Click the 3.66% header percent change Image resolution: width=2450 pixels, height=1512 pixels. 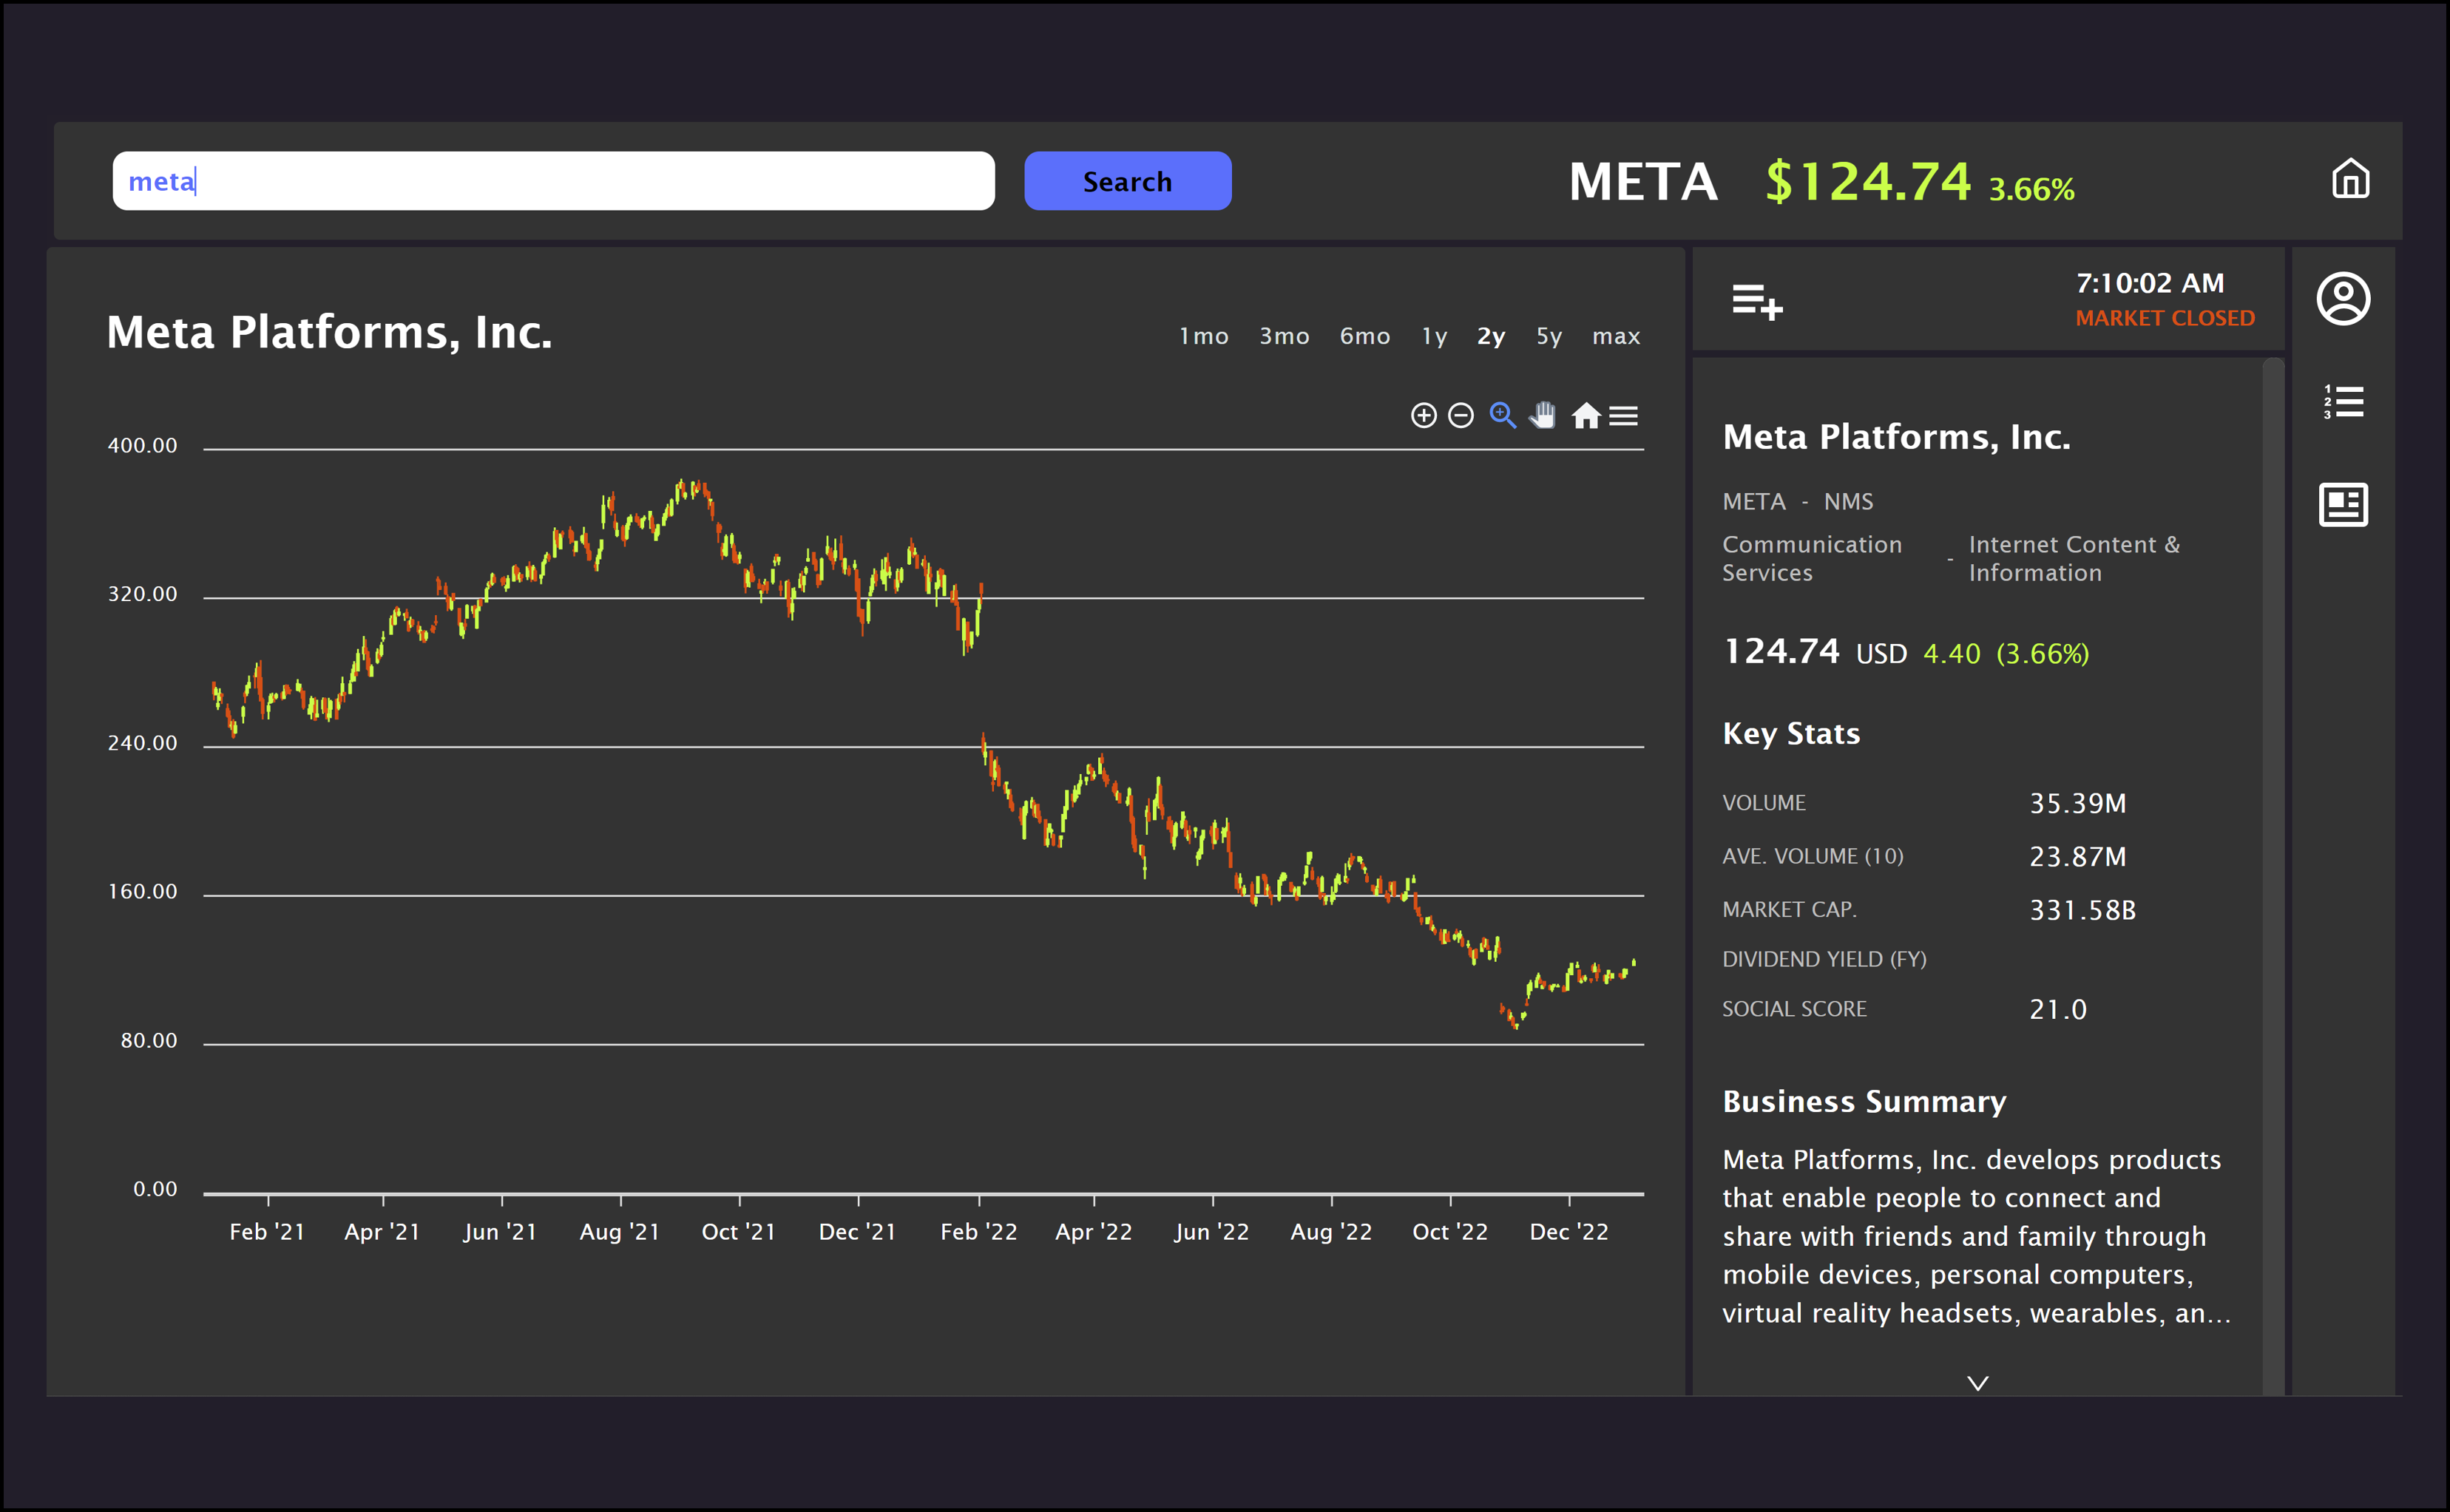pos(2031,190)
